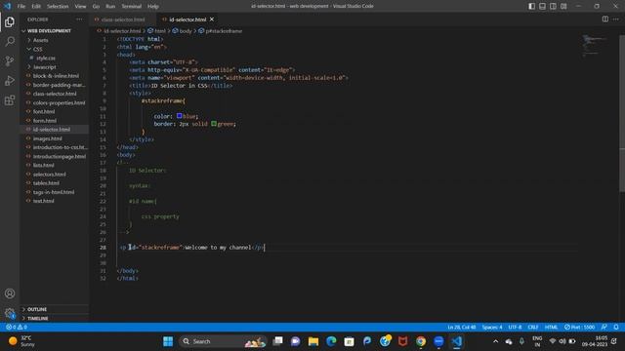Open Source Control view
The image size is (625, 351).
coord(10,60)
